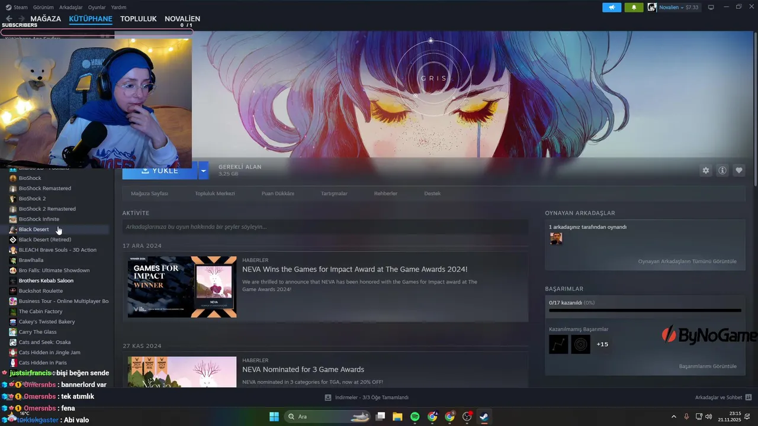
Task: Open Tartışmalar link
Action: pos(334,193)
